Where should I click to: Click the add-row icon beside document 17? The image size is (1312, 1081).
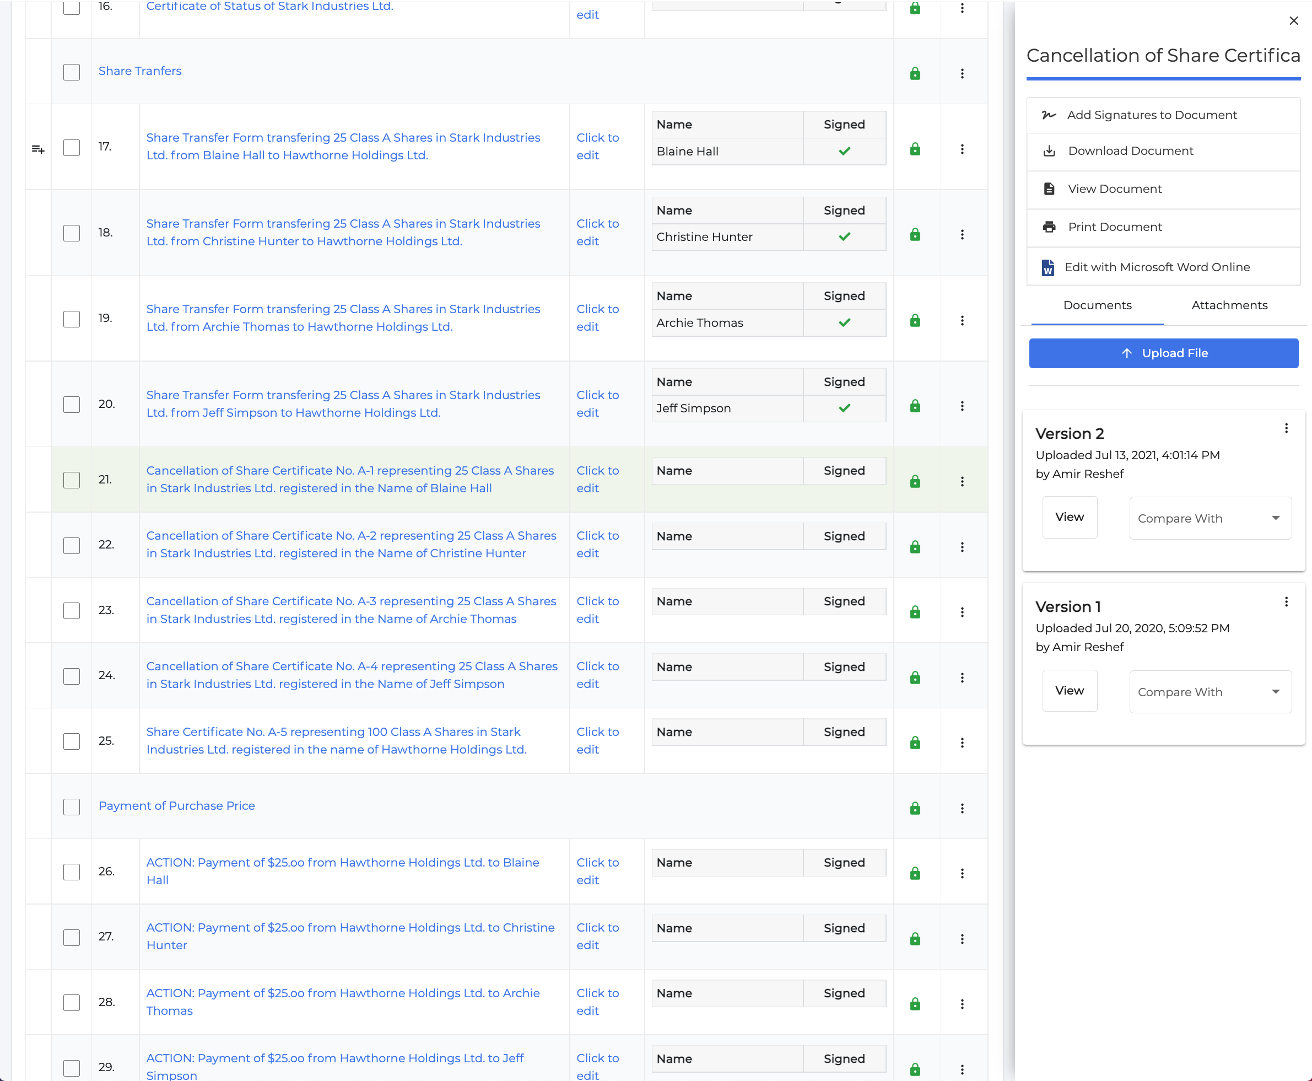pyautogui.click(x=38, y=149)
